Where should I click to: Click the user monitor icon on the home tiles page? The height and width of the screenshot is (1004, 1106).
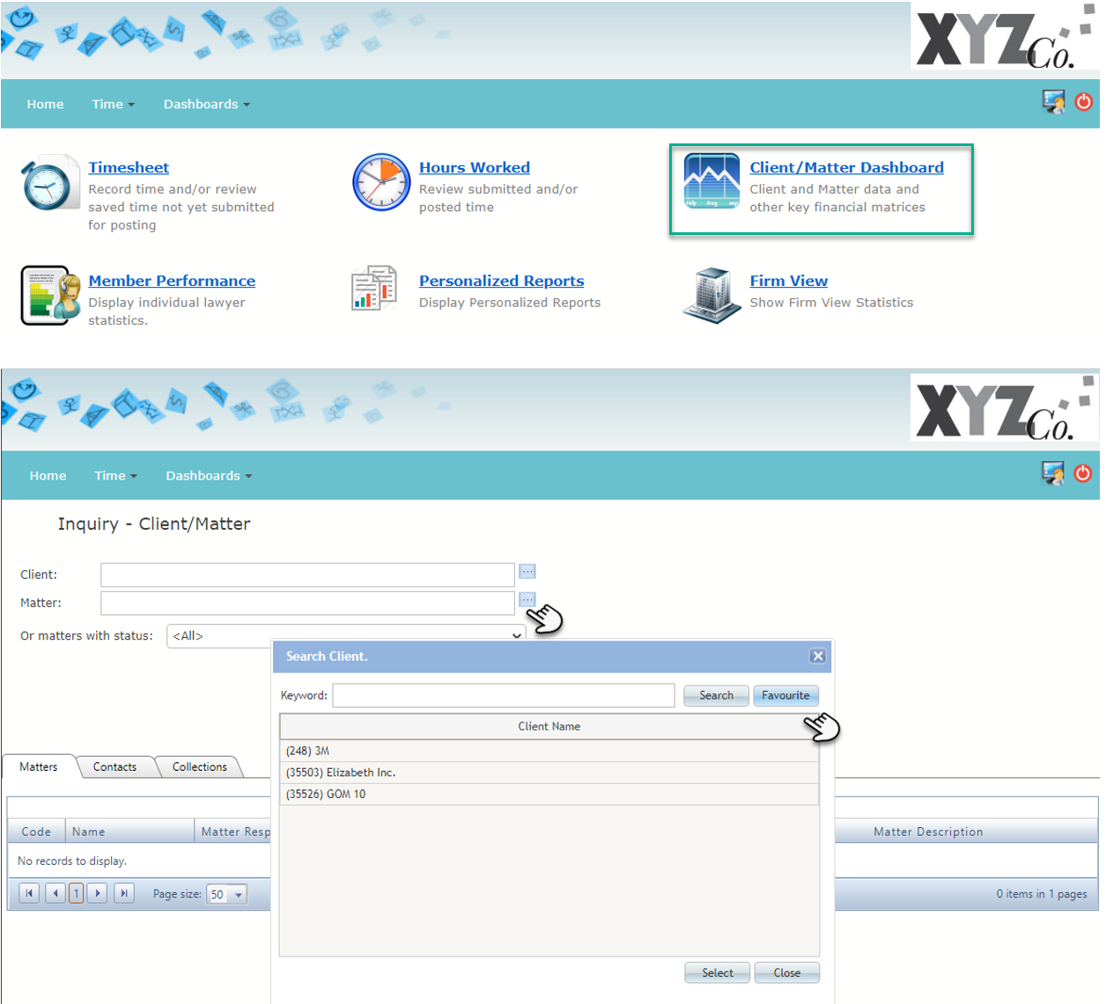pos(1053,102)
